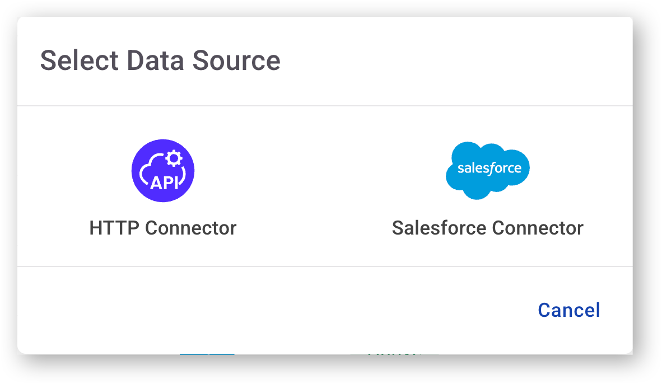Click the word Select in the dialog heading
The image size is (662, 384).
[x=78, y=60]
